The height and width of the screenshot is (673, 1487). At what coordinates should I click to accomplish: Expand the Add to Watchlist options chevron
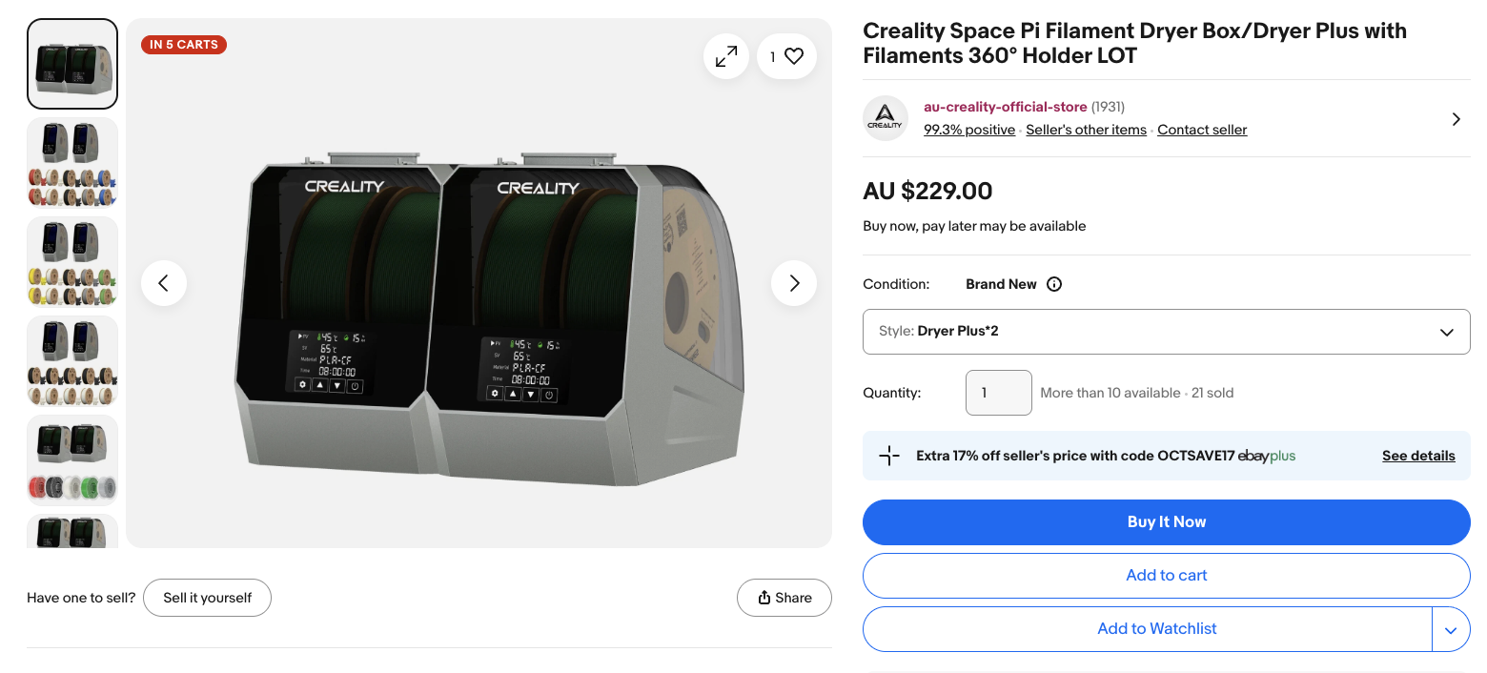click(x=1451, y=629)
